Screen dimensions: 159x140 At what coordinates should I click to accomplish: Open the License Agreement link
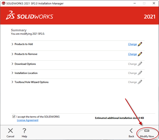[x=27, y=120]
